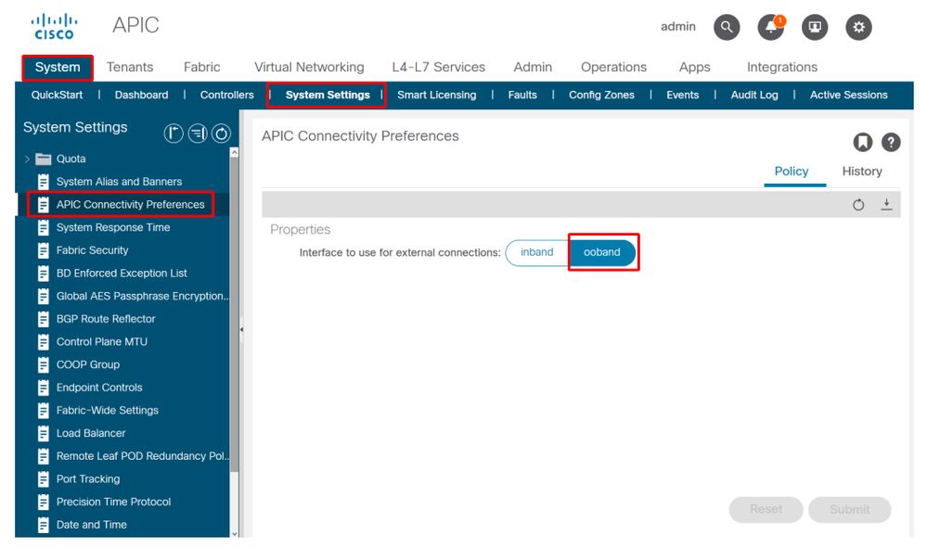Go to the Faults submenu

click(522, 96)
